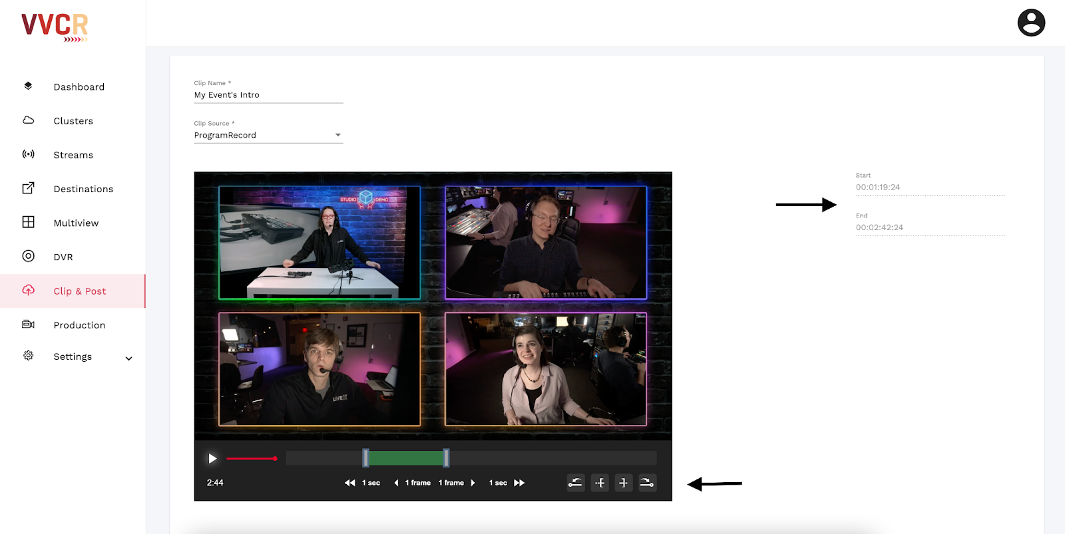Click the Multiview grid icon
The width and height of the screenshot is (1065, 534).
[x=28, y=222]
